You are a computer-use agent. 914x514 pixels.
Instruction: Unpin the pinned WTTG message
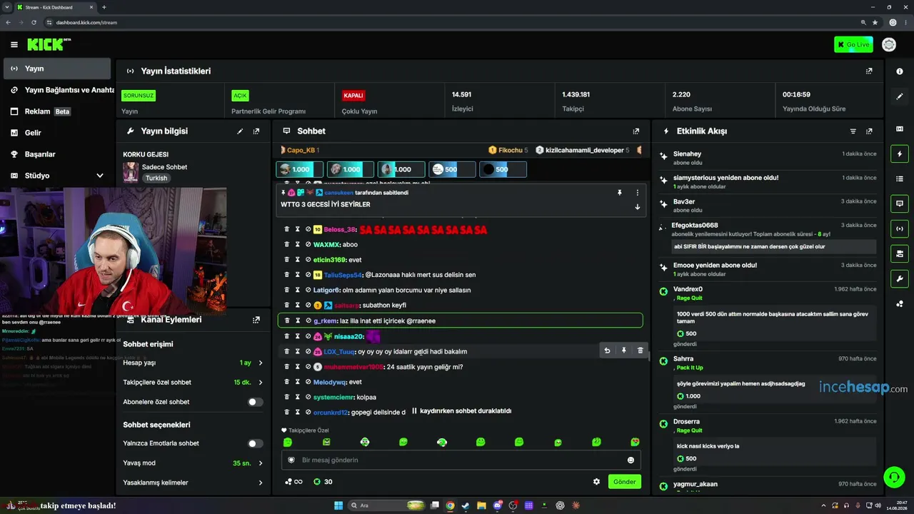point(620,193)
